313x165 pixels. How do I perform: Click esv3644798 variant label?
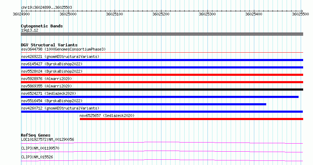pyautogui.click(x=63, y=49)
